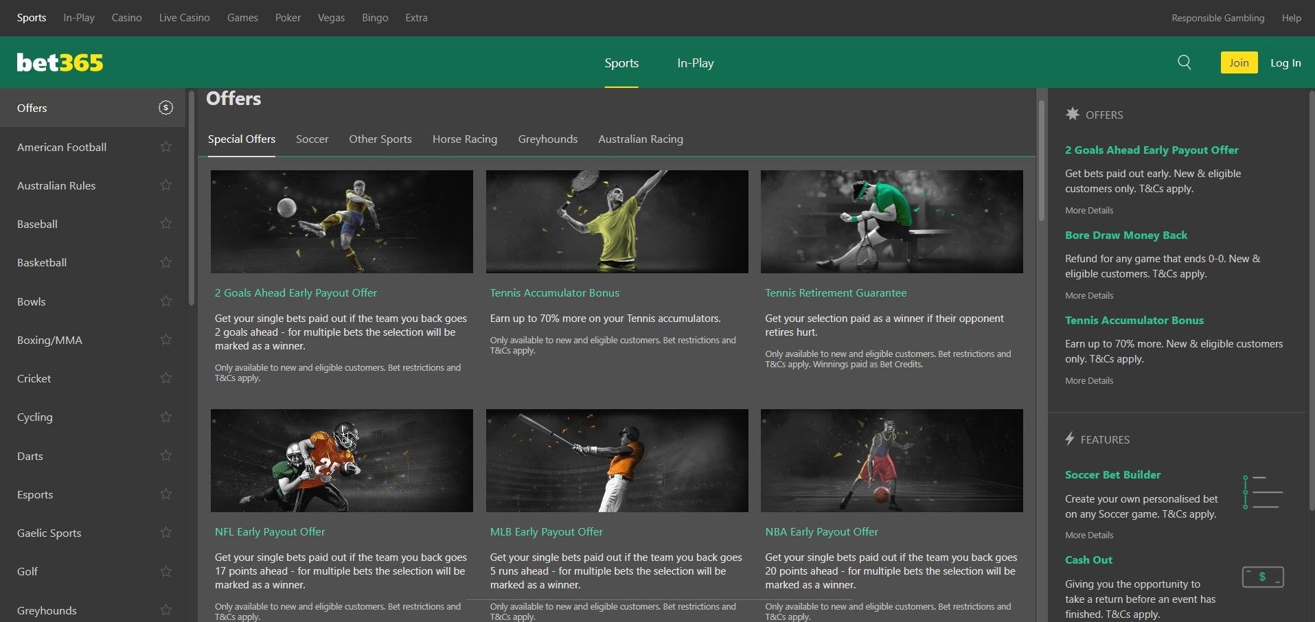Open the NBA Early Payout Offer link
The image size is (1315, 622).
[821, 531]
